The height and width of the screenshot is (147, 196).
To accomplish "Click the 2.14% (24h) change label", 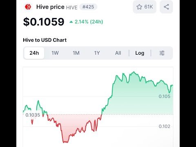I will pos(89,22).
